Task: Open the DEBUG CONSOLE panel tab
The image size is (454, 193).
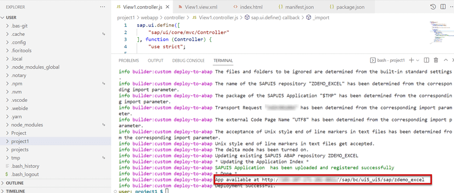Action: click(x=188, y=60)
